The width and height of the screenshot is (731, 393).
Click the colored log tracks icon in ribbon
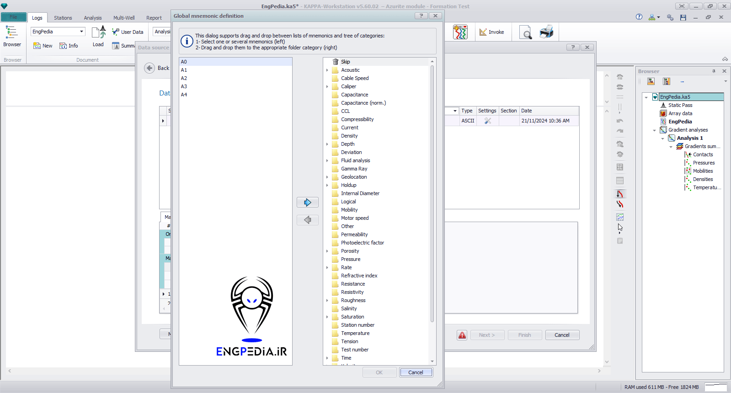(x=460, y=32)
